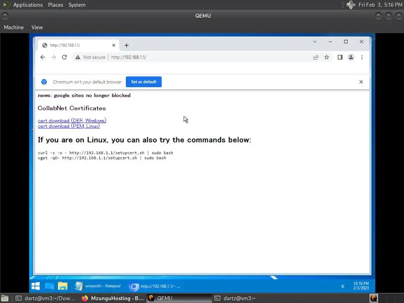Viewport: 404px width, 303px height.
Task: Switch to MzunguHosting Firefox task
Action: pyautogui.click(x=112, y=298)
